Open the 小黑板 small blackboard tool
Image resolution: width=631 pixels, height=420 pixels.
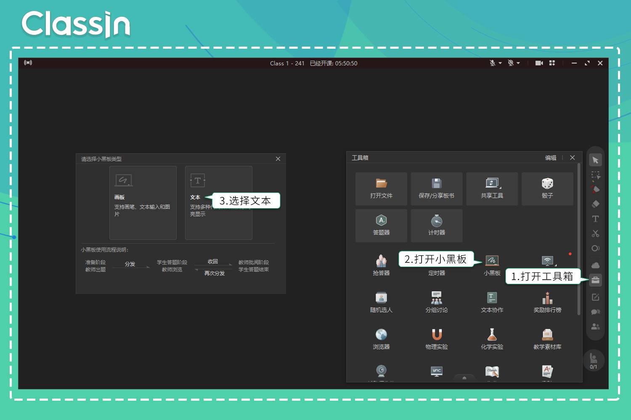point(492,265)
